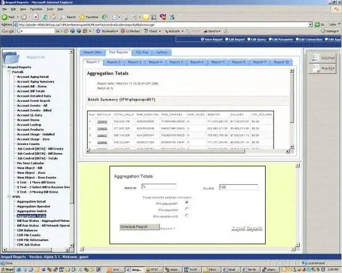Click the IE Back button icon
Screen dimensions: 342x273
pyautogui.click(x=5, y=17)
